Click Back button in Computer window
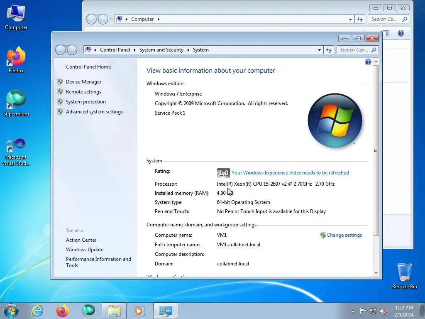This screenshot has height=319, width=425. point(92,19)
